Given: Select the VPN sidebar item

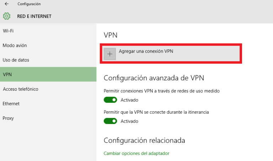Looking at the screenshot, I should pos(7,75).
